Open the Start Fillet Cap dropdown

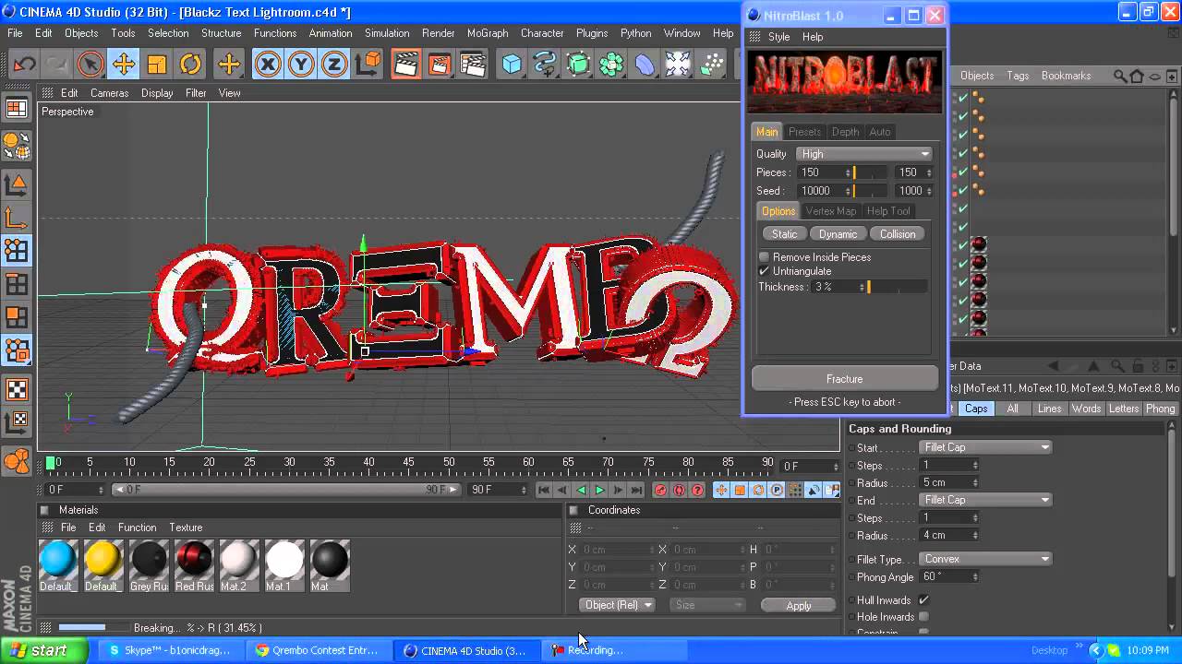(x=985, y=447)
